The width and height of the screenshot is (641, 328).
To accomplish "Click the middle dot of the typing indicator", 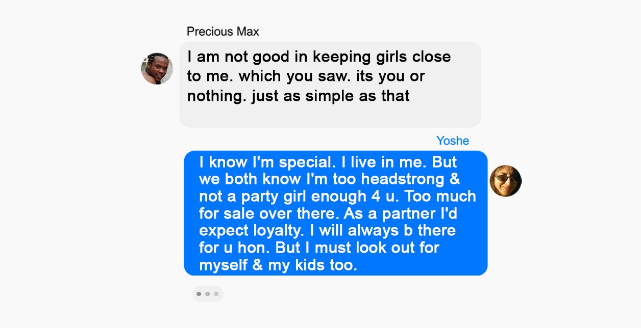I will click(208, 294).
